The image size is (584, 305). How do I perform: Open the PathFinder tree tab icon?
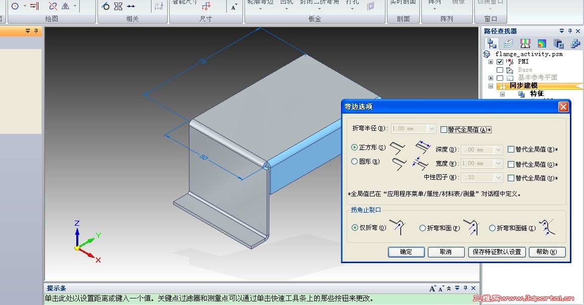492,43
